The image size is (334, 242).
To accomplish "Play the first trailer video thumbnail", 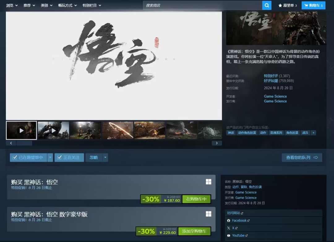I will click(x=21, y=130).
